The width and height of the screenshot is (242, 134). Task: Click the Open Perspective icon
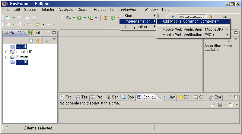174,18
